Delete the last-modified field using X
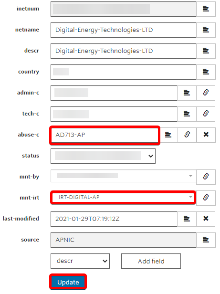Screen dimensions: 220x294 pos(206,219)
